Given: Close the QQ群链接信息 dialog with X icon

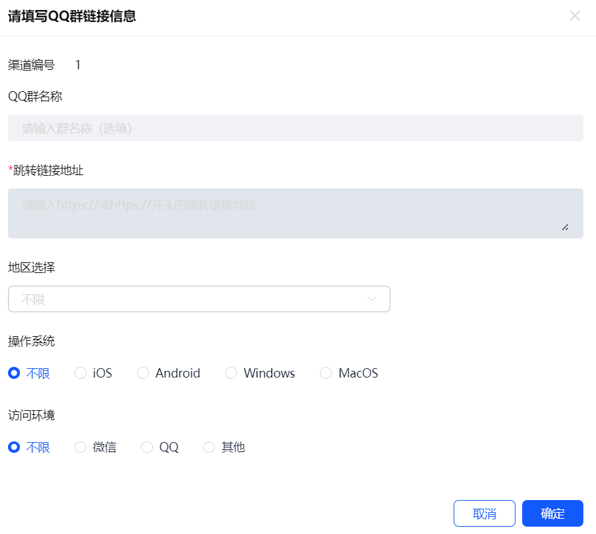Looking at the screenshot, I should coord(575,16).
